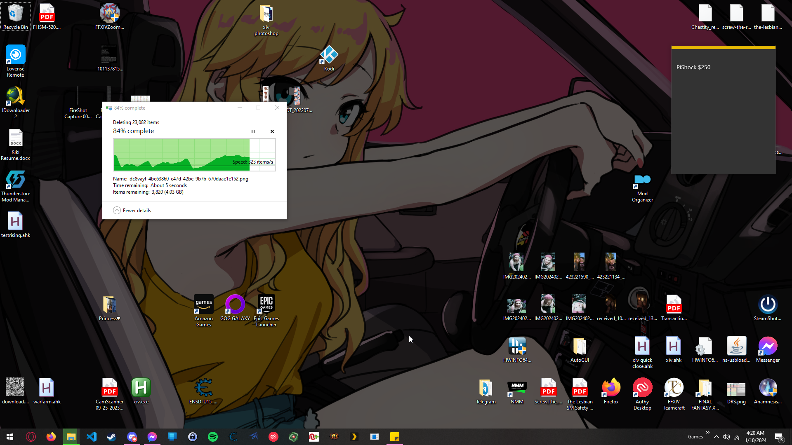Select the FHSM-520 PDF file
The width and height of the screenshot is (792, 445).
tap(47, 16)
